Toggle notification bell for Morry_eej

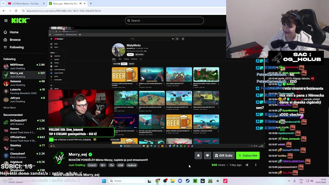pos(198,155)
